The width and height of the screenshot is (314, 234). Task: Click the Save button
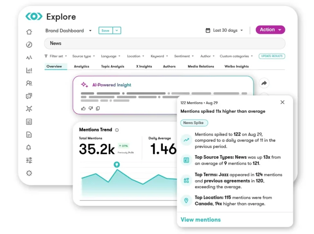pos(105,30)
